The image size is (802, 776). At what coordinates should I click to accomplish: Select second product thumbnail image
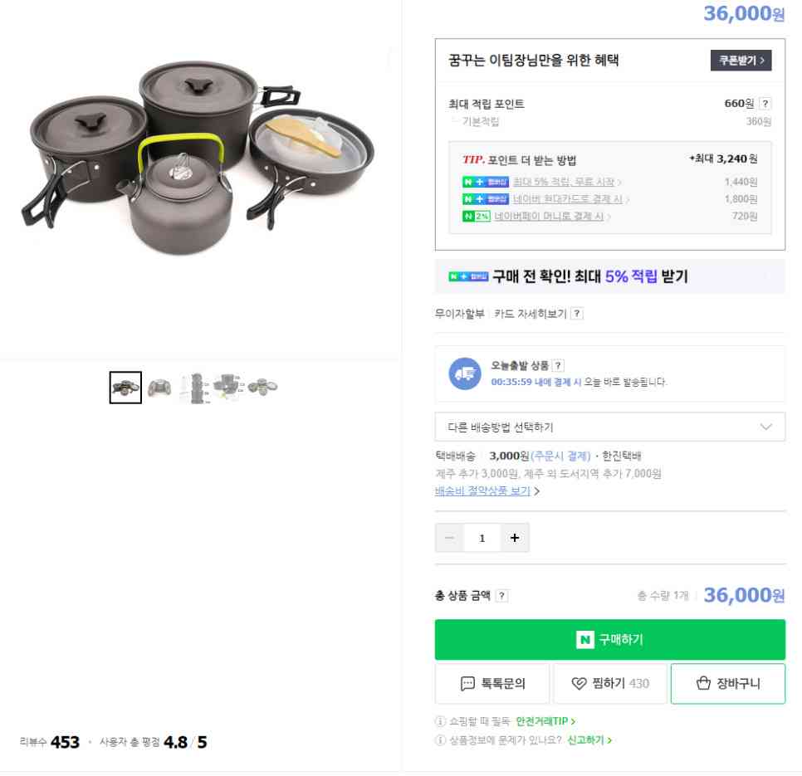coord(159,388)
